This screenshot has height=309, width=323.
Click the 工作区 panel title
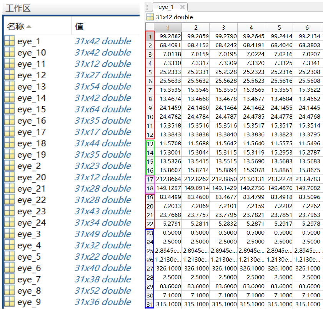coord(18,8)
